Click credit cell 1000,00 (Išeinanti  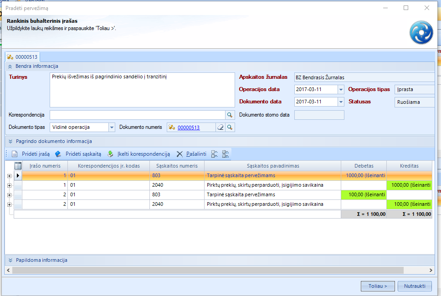click(x=410, y=185)
